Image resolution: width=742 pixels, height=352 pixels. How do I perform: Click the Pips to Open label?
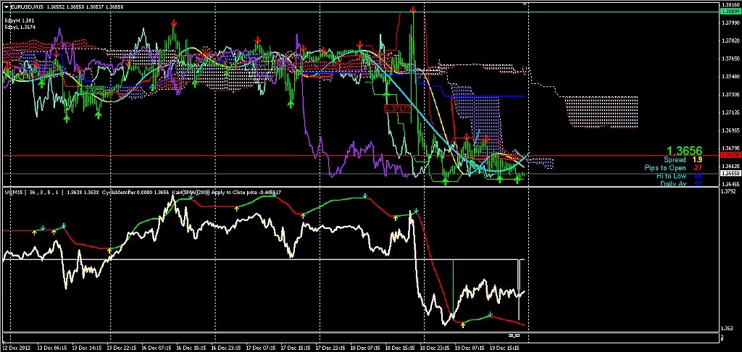coord(664,168)
